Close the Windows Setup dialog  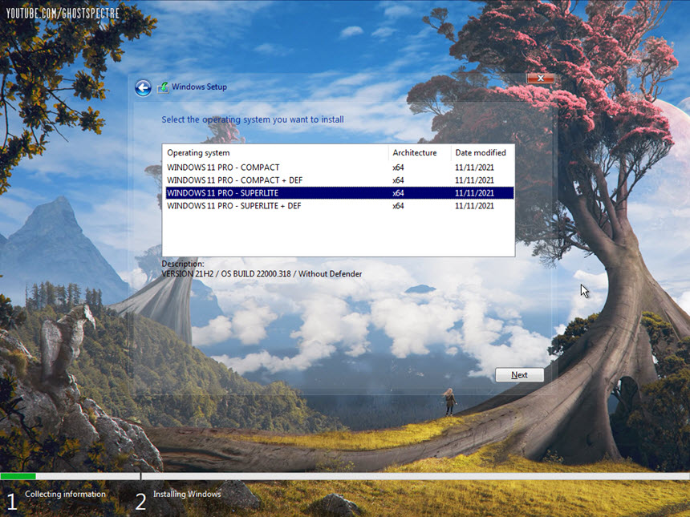541,79
